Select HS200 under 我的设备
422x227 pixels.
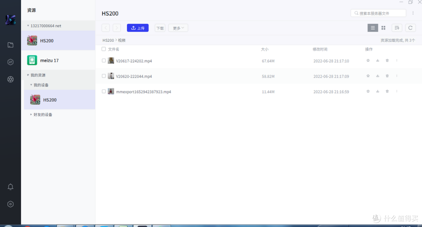click(59, 100)
